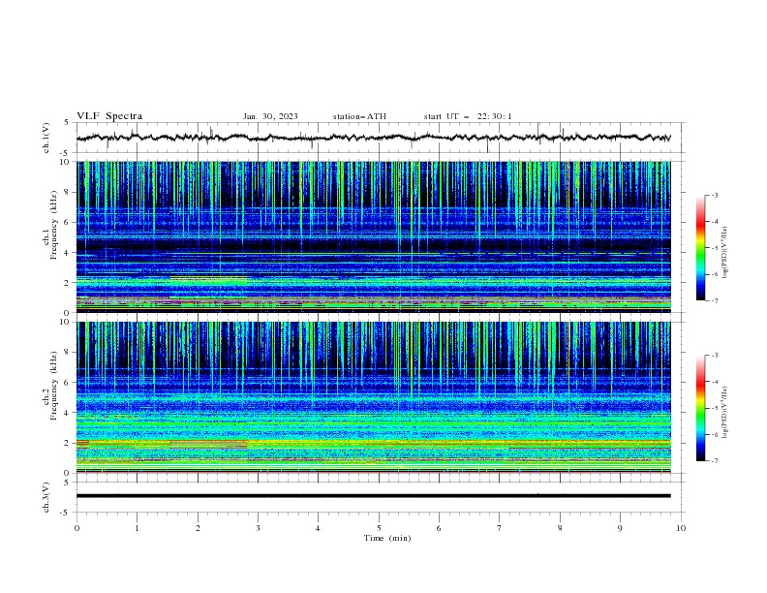The height and width of the screenshot is (593, 767).
Task: Click the ch.2 colorbar log(PSD) label
Action: click(725, 412)
